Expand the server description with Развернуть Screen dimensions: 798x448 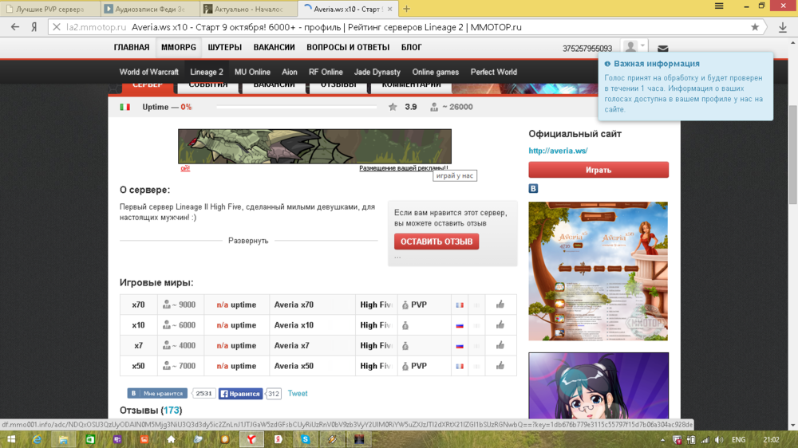click(248, 241)
